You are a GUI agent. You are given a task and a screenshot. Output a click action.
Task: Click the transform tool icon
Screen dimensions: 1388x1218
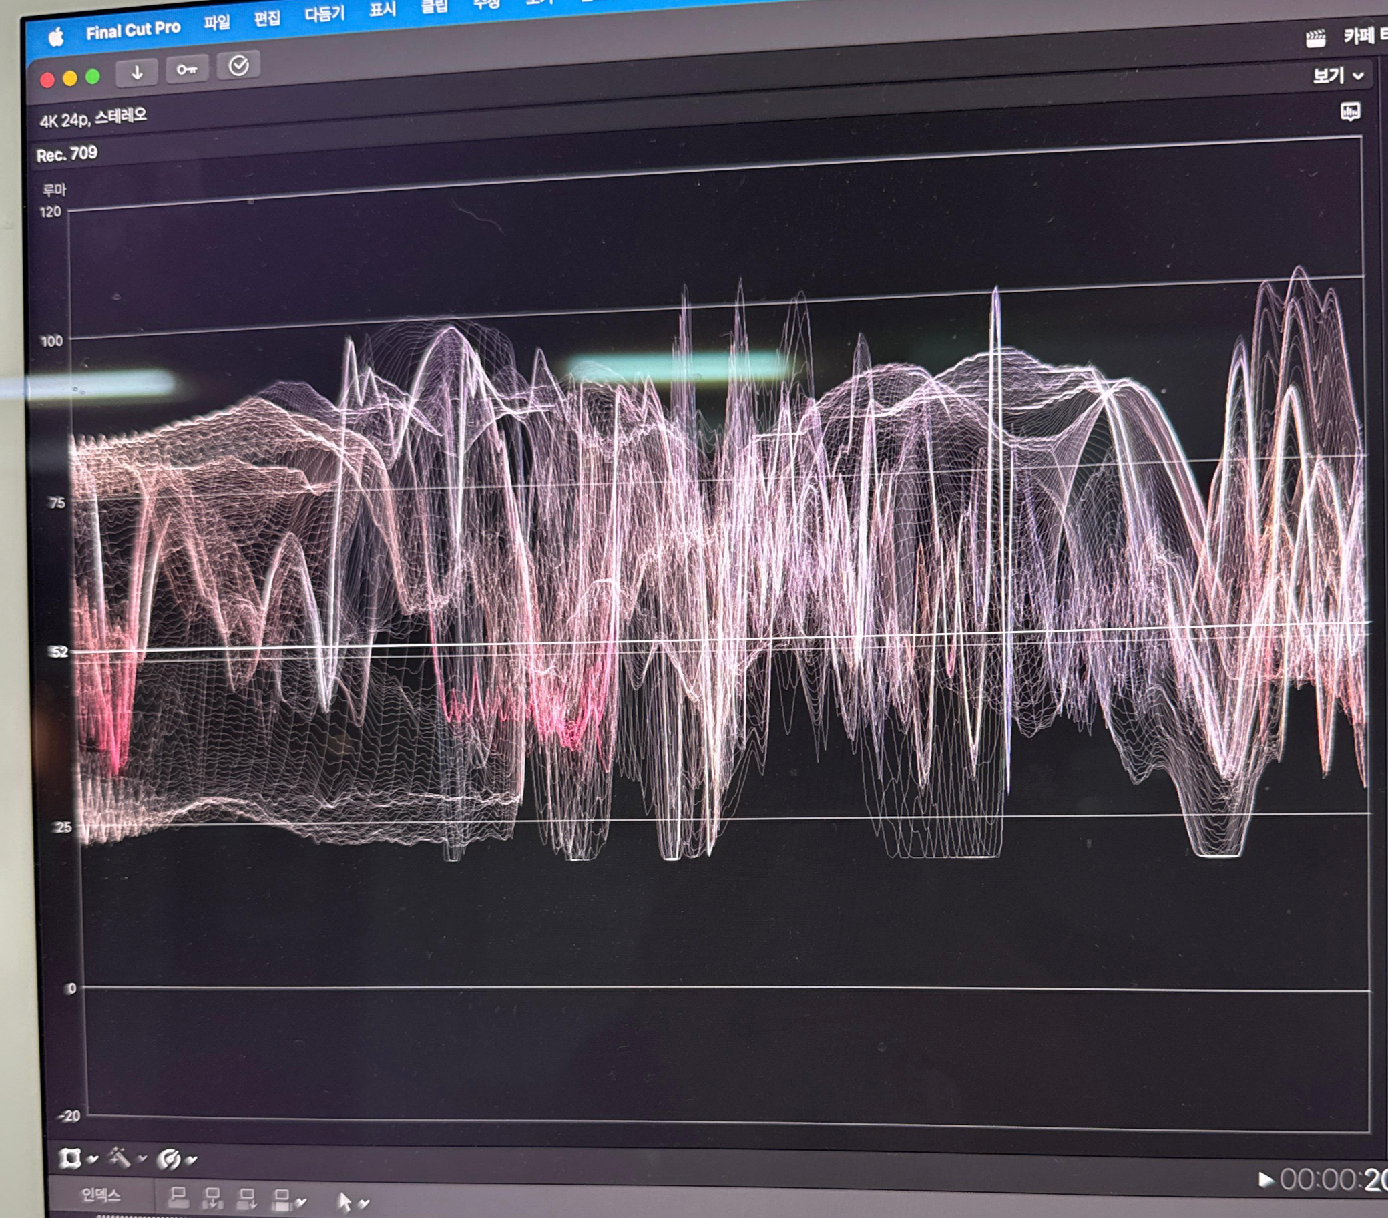(70, 1158)
